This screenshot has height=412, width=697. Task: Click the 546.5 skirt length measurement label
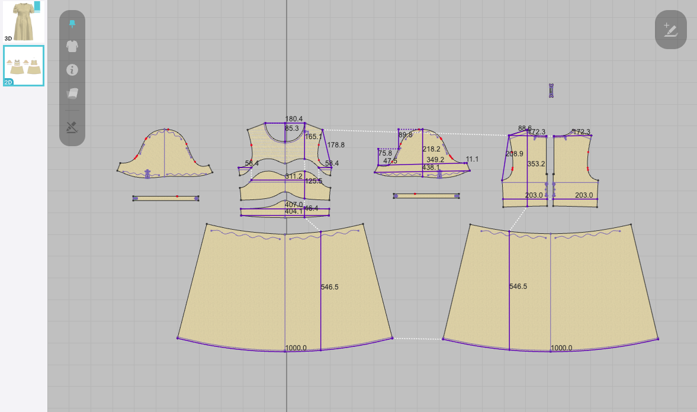[x=329, y=287]
